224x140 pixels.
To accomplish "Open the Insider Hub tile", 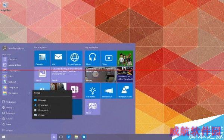I will [109, 91].
